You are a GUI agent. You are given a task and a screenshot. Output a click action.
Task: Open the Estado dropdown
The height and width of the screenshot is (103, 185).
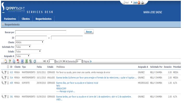point(28,51)
